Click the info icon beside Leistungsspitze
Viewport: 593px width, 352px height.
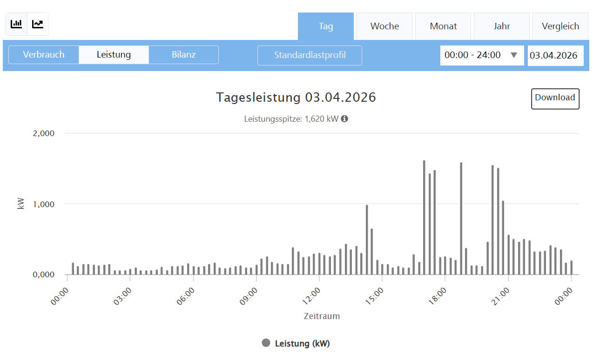tap(344, 119)
